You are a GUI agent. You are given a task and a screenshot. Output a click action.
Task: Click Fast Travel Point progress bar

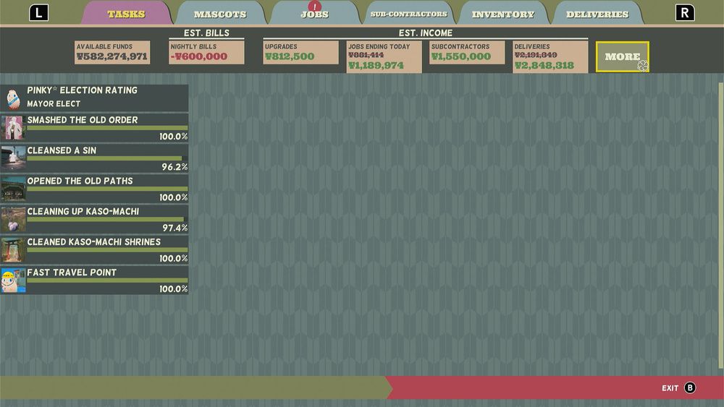click(x=107, y=280)
